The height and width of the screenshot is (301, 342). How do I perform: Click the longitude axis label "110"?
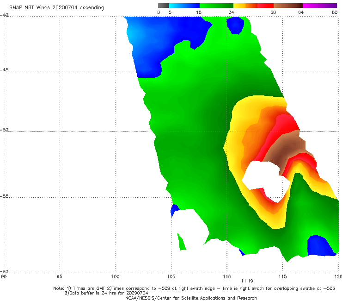click(x=227, y=277)
